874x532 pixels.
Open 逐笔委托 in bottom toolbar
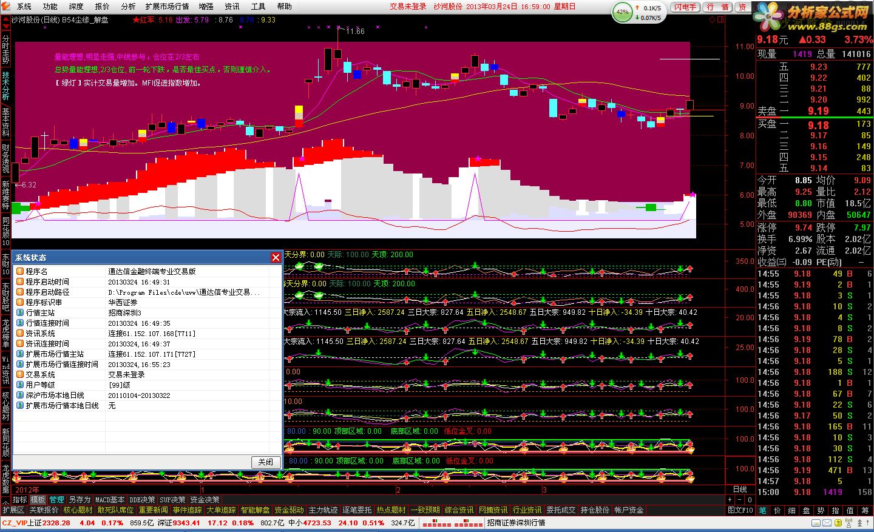(x=357, y=510)
